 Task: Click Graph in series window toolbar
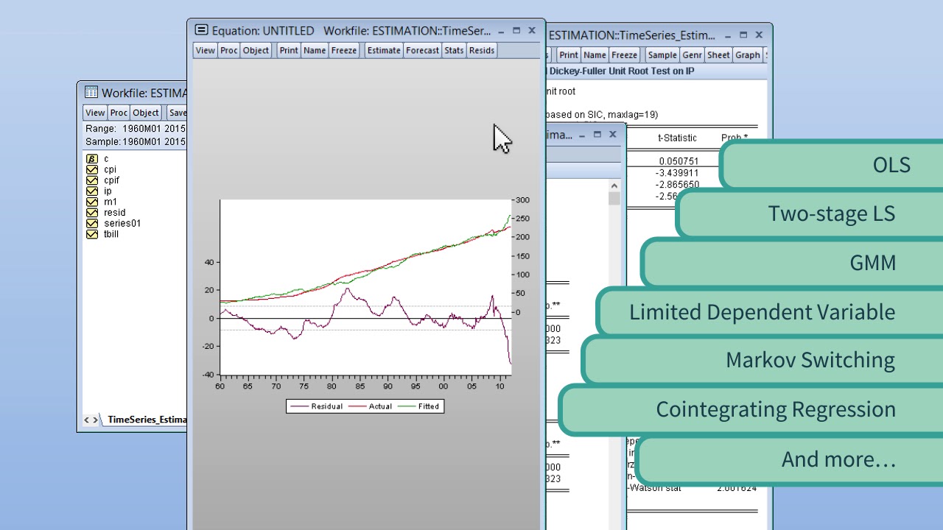coord(747,55)
